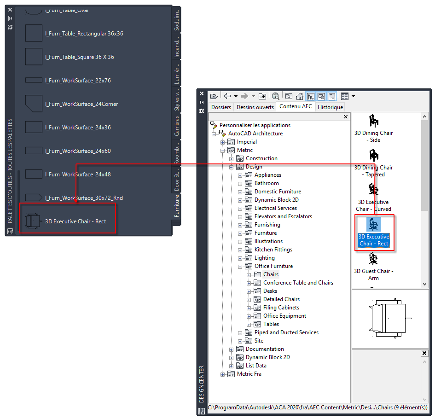This screenshot has height=419, width=435.
Task: Select the Contenu AEC tab
Action: [x=296, y=106]
